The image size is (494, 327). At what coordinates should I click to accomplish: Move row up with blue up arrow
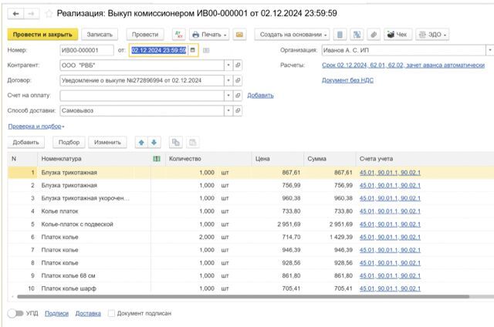(141, 143)
